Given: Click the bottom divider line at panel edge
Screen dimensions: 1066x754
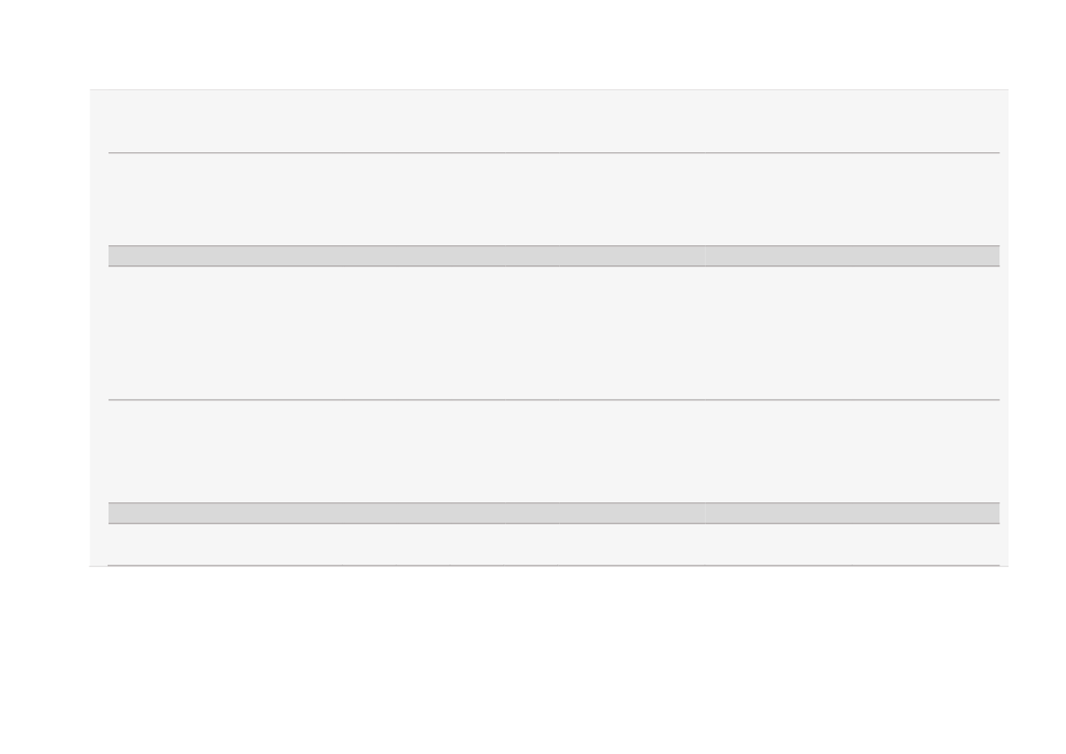Looking at the screenshot, I should (x=554, y=565).
